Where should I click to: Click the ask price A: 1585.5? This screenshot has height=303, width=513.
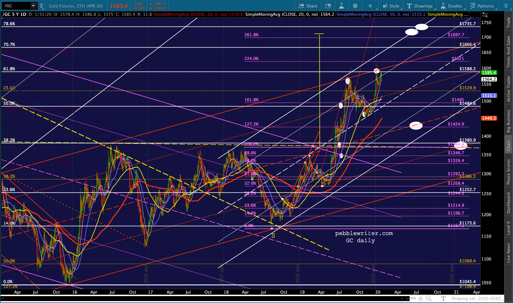(158, 8)
